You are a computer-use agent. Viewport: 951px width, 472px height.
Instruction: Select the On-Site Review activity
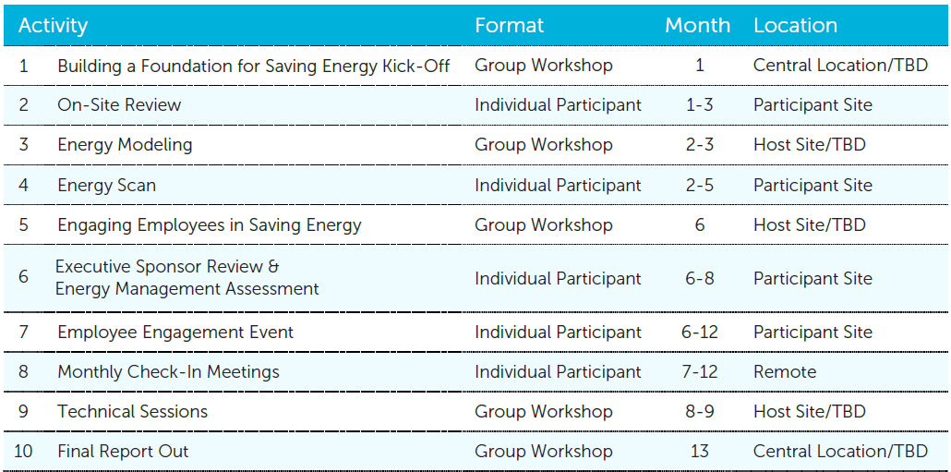tap(119, 105)
